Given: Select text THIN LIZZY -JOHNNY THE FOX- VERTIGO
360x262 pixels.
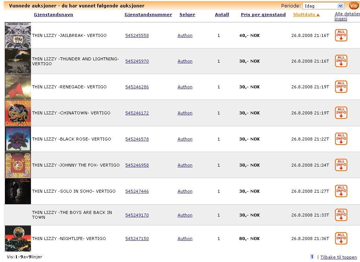Looking at the screenshot, I should (x=76, y=165).
